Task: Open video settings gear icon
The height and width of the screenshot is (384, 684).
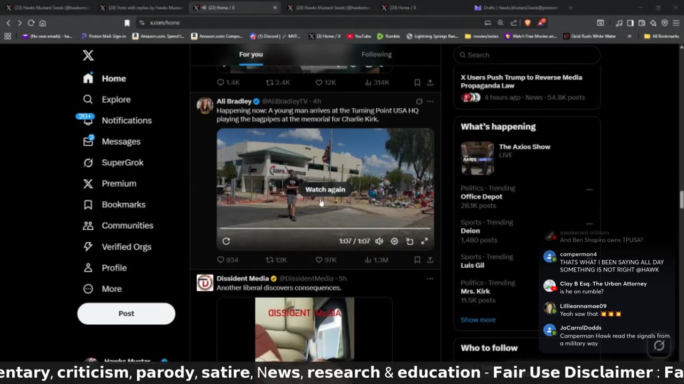Action: [394, 241]
